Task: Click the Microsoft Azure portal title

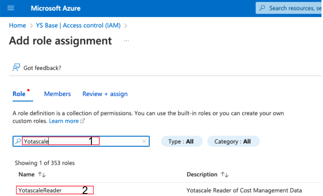Action: click(56, 8)
